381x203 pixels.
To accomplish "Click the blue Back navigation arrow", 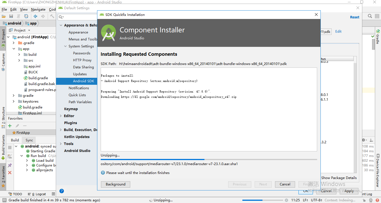I will pyautogui.click(x=35, y=16).
